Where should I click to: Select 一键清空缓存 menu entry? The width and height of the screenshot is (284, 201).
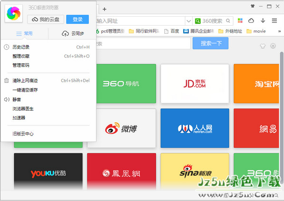[x=48, y=90]
